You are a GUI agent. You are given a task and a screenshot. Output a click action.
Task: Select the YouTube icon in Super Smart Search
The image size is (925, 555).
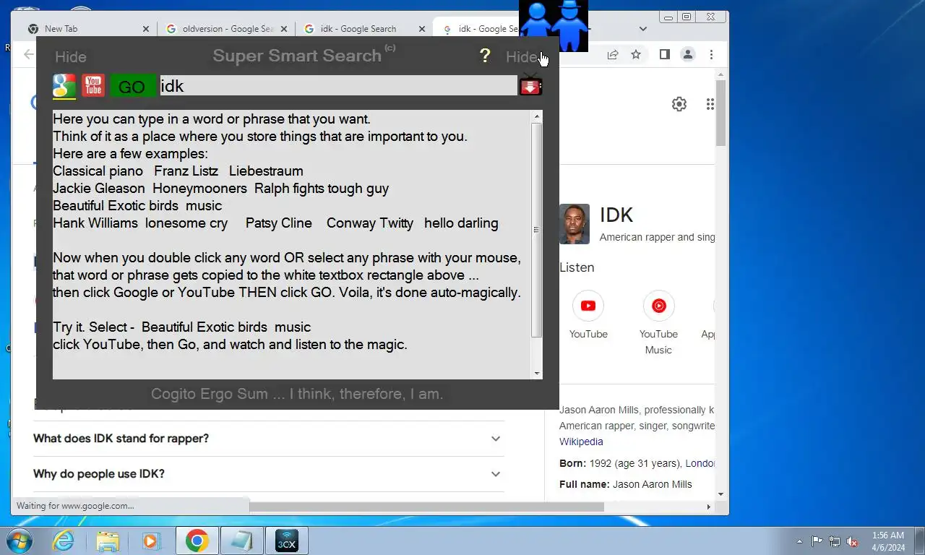pyautogui.click(x=93, y=86)
